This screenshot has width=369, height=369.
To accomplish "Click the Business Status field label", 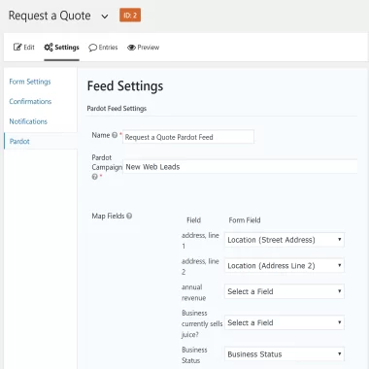I will [x=194, y=355].
